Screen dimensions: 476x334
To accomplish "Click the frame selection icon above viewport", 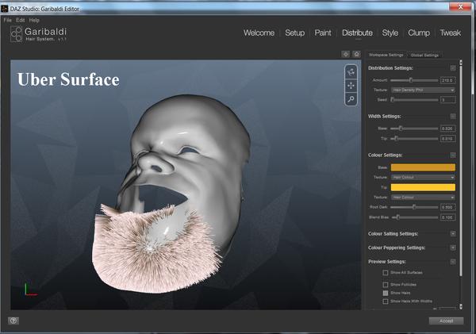I will coord(345,54).
